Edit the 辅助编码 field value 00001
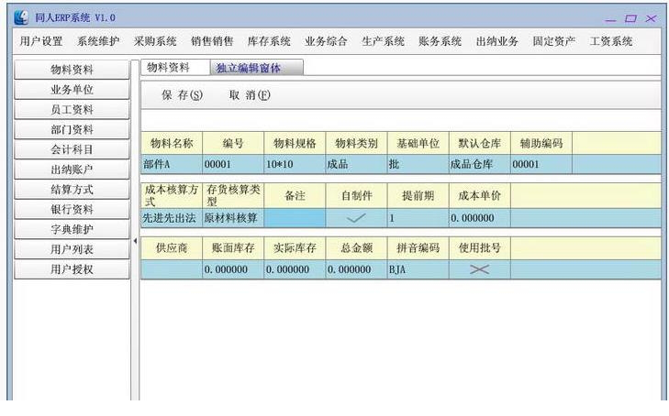The height and width of the screenshot is (416, 669). [x=541, y=164]
